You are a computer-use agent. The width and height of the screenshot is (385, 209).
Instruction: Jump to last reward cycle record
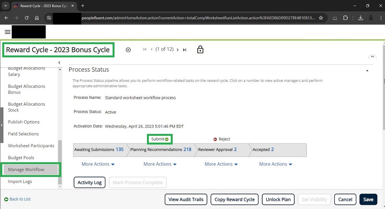click(x=184, y=50)
